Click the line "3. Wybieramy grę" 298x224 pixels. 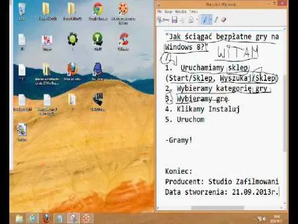click(x=196, y=99)
